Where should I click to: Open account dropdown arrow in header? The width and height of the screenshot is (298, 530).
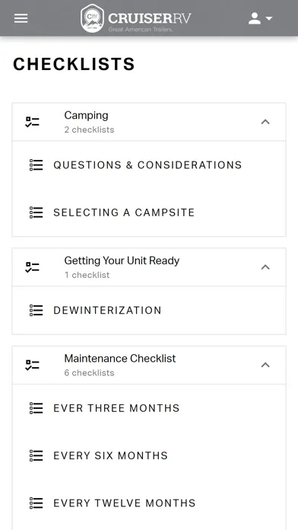(269, 18)
